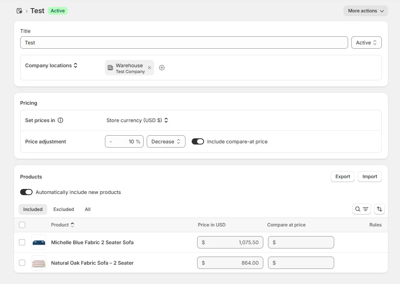The height and width of the screenshot is (284, 400).
Task: Tick the select-all products checkbox
Action: (x=22, y=225)
